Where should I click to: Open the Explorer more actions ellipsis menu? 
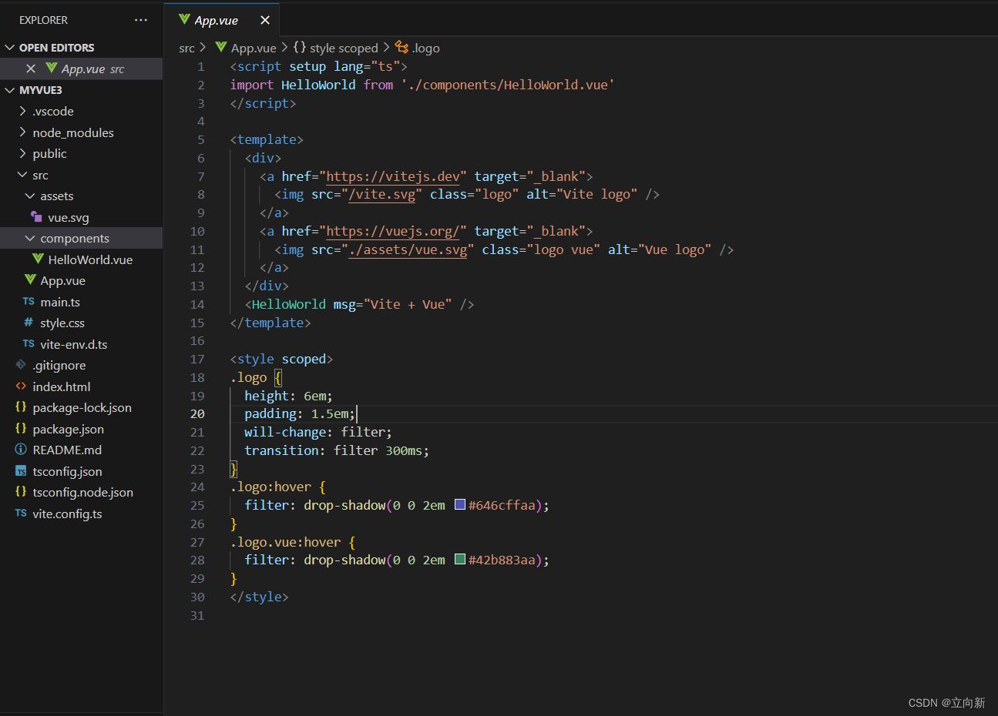point(141,20)
